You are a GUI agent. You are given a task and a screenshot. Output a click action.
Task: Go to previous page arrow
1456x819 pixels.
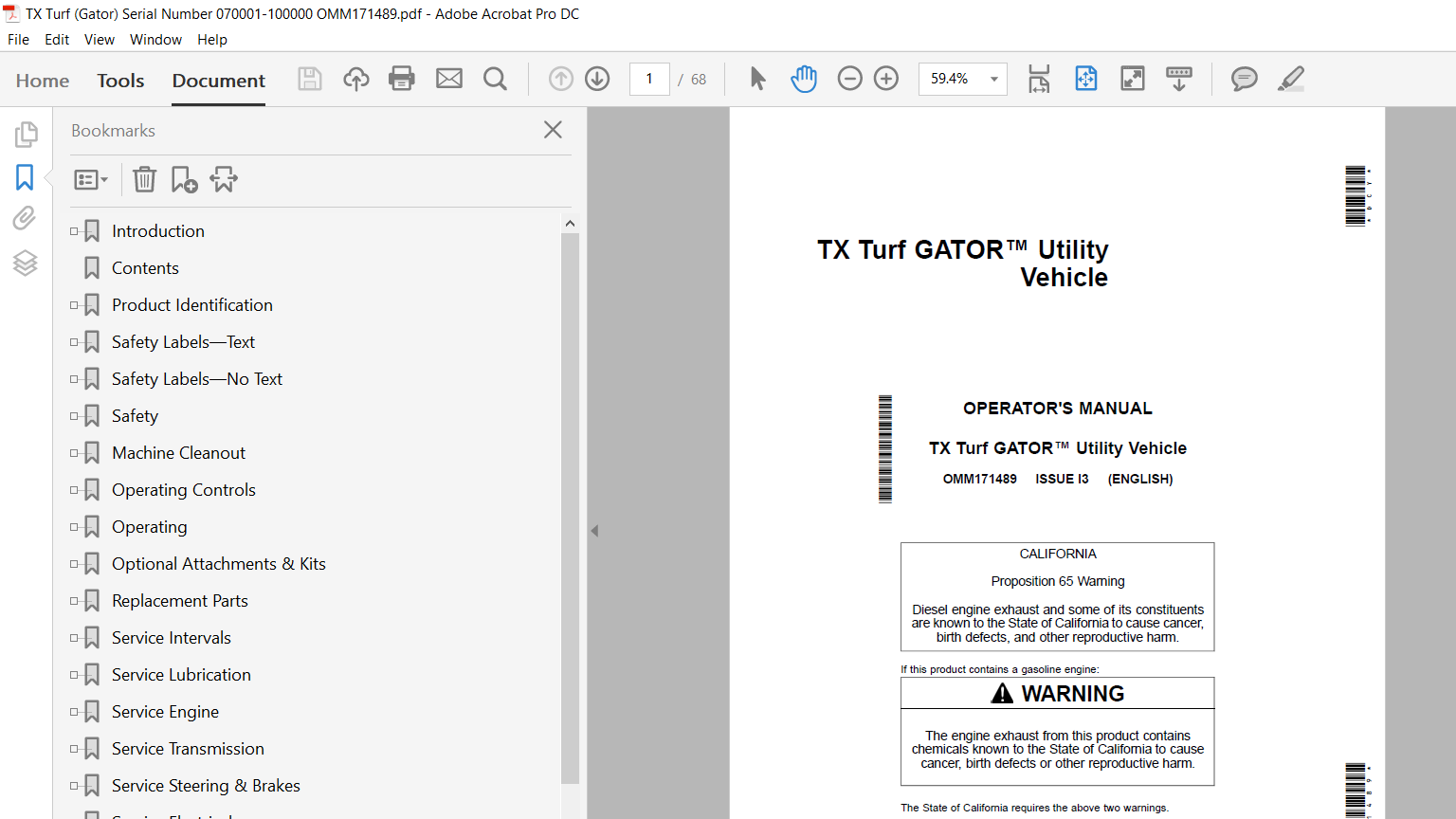point(561,79)
